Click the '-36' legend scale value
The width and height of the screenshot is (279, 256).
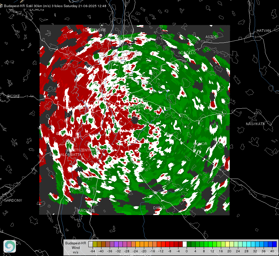110,251
